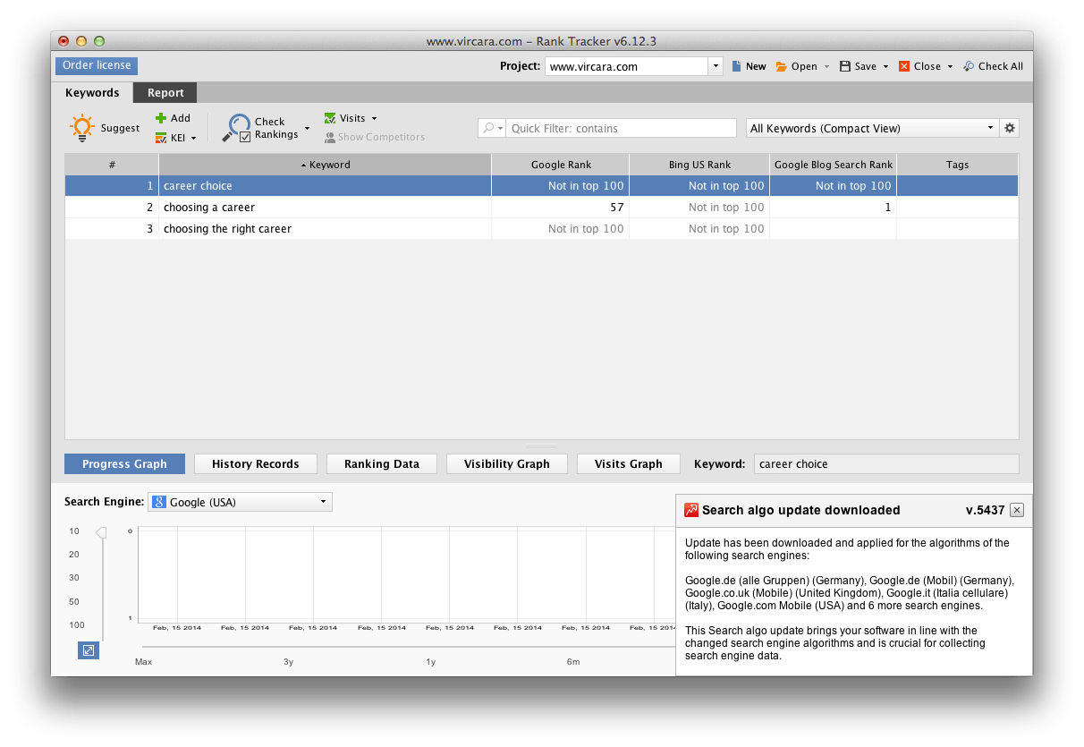Click the Keyword field showing career choice
The height and width of the screenshot is (747, 1084).
coord(886,463)
